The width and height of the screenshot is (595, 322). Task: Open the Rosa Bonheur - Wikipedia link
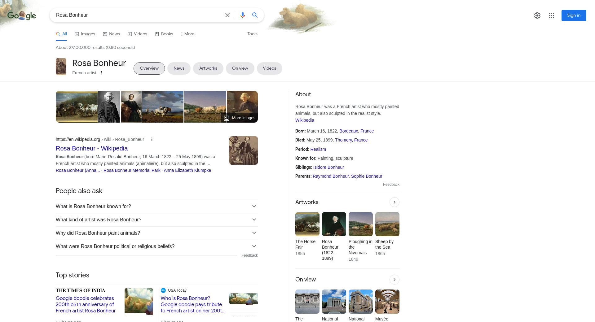point(92,148)
